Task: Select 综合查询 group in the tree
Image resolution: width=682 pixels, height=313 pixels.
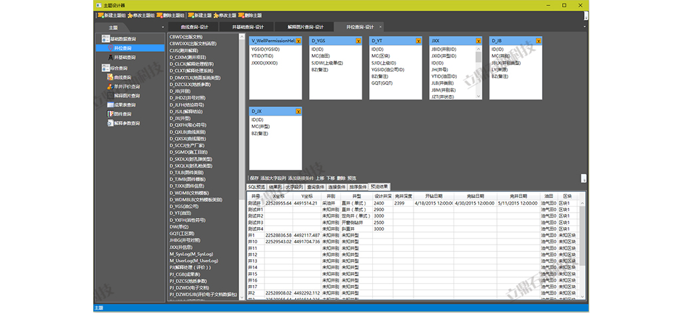Action: [x=115, y=68]
